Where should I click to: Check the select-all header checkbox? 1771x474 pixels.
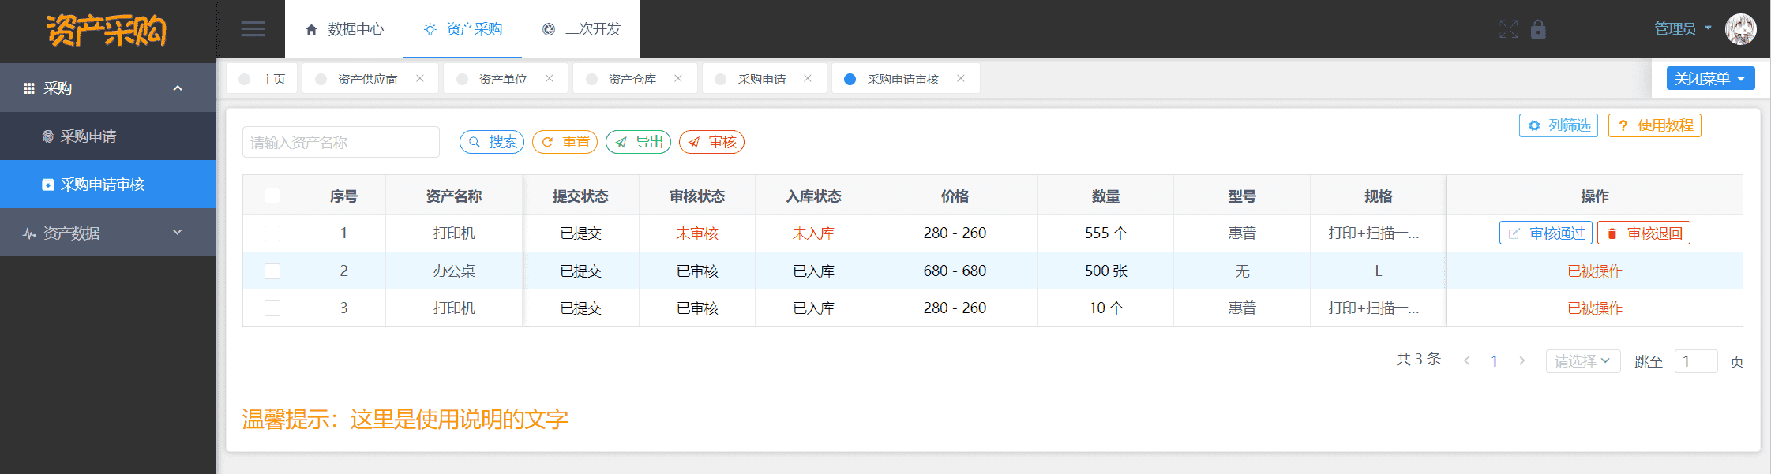[272, 196]
